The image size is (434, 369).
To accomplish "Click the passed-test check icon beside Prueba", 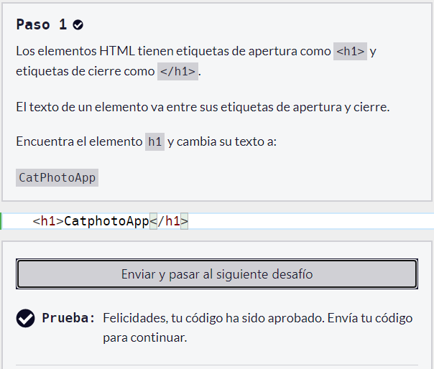I will pos(25,318).
